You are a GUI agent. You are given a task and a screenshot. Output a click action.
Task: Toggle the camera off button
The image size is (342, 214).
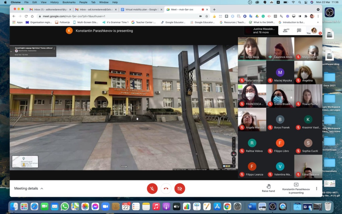pyautogui.click(x=180, y=189)
